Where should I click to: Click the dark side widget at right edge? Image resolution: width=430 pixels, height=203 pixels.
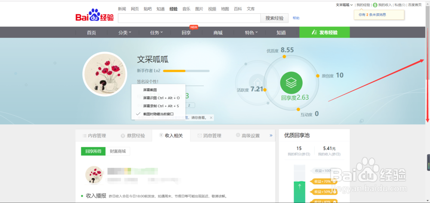tap(428, 163)
